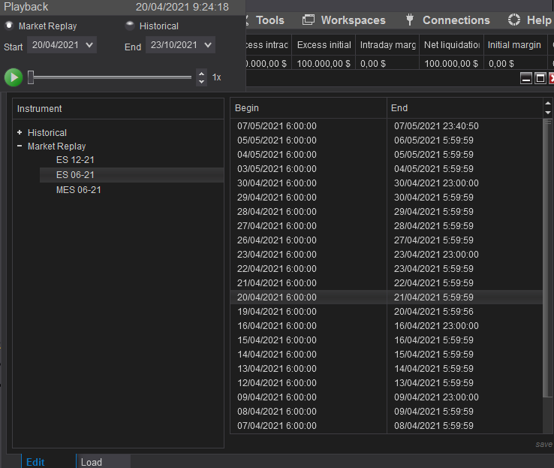Select the row beginning 14/04/2021 6:00:00
This screenshot has height=468, width=554.
click(386, 354)
